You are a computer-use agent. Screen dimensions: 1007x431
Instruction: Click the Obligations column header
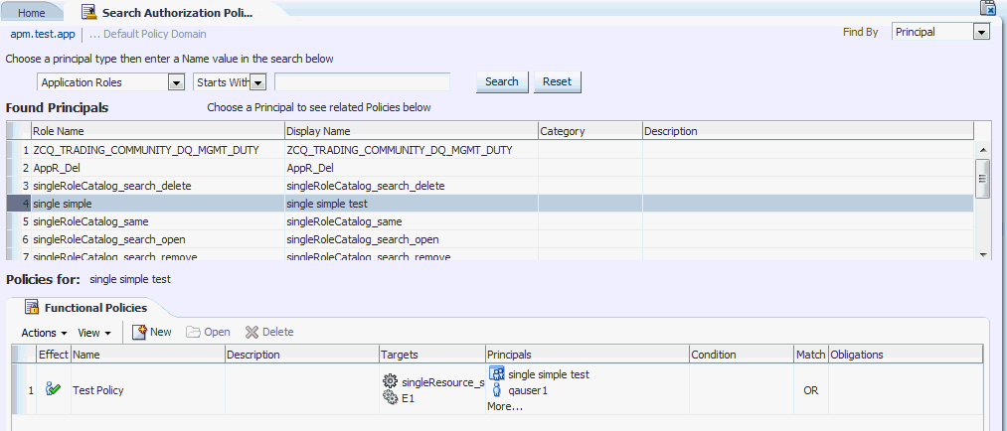pyautogui.click(x=906, y=355)
